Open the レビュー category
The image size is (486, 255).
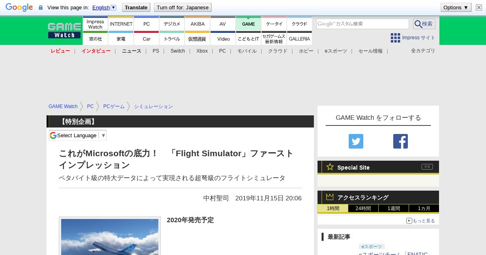tap(60, 51)
